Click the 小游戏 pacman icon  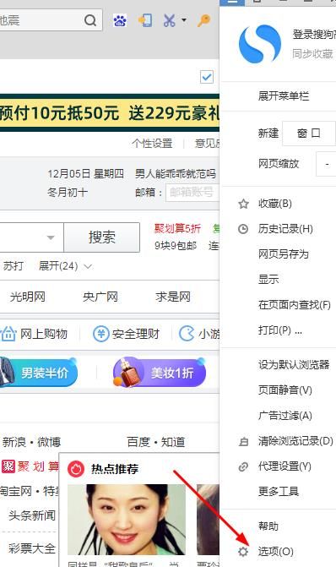point(187,334)
